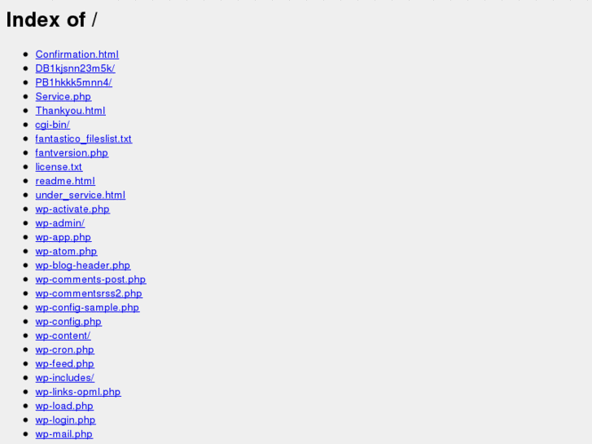
Task: Open the fantversion.php link
Action: 72,153
